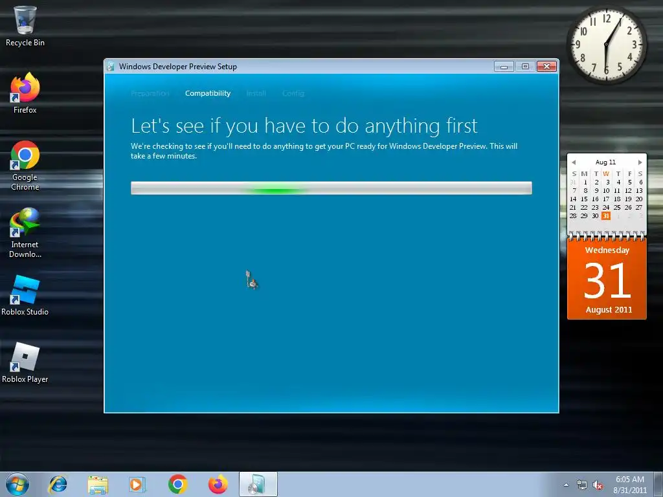Click the analog clock gadget
This screenshot has width=663, height=497.
(606, 44)
